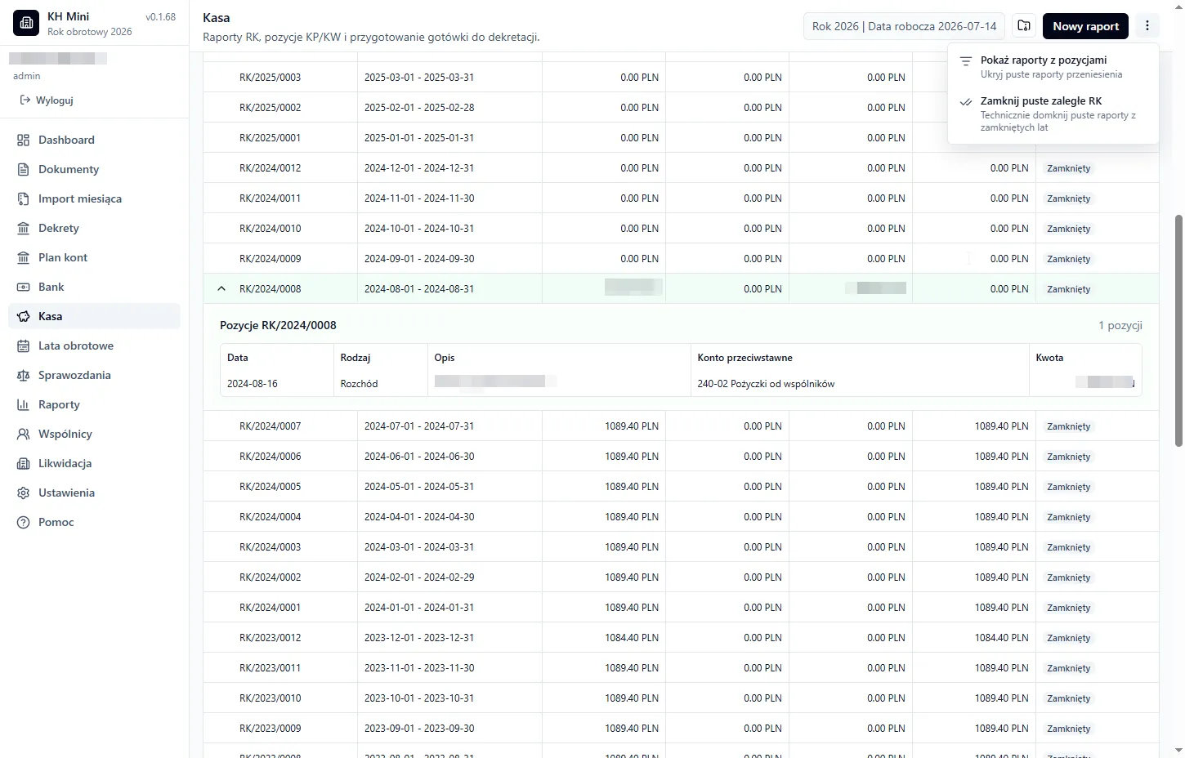1185x758 pixels.
Task: Open Import miesiąca page
Action: coord(94,198)
